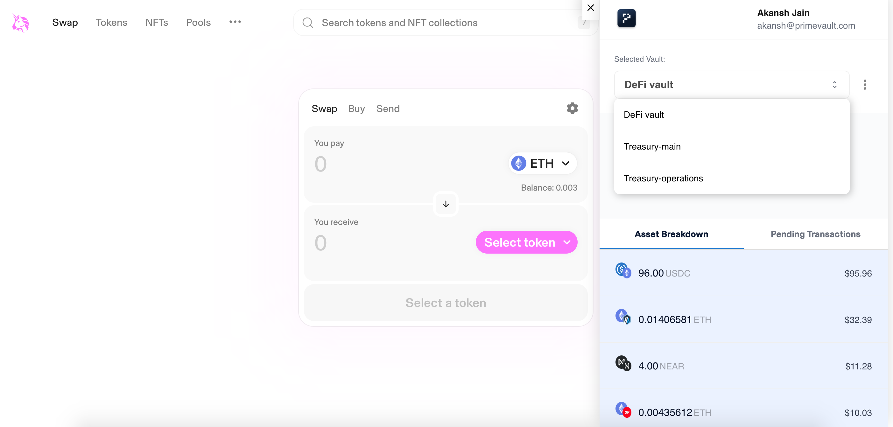This screenshot has width=893, height=427.
Task: Click the $32.39 value
Action: point(858,320)
